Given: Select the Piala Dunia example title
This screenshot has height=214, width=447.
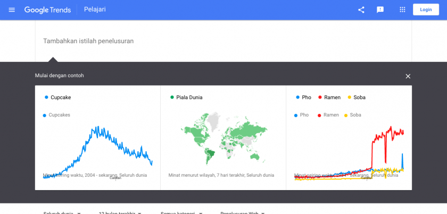Looking at the screenshot, I should 189,97.
